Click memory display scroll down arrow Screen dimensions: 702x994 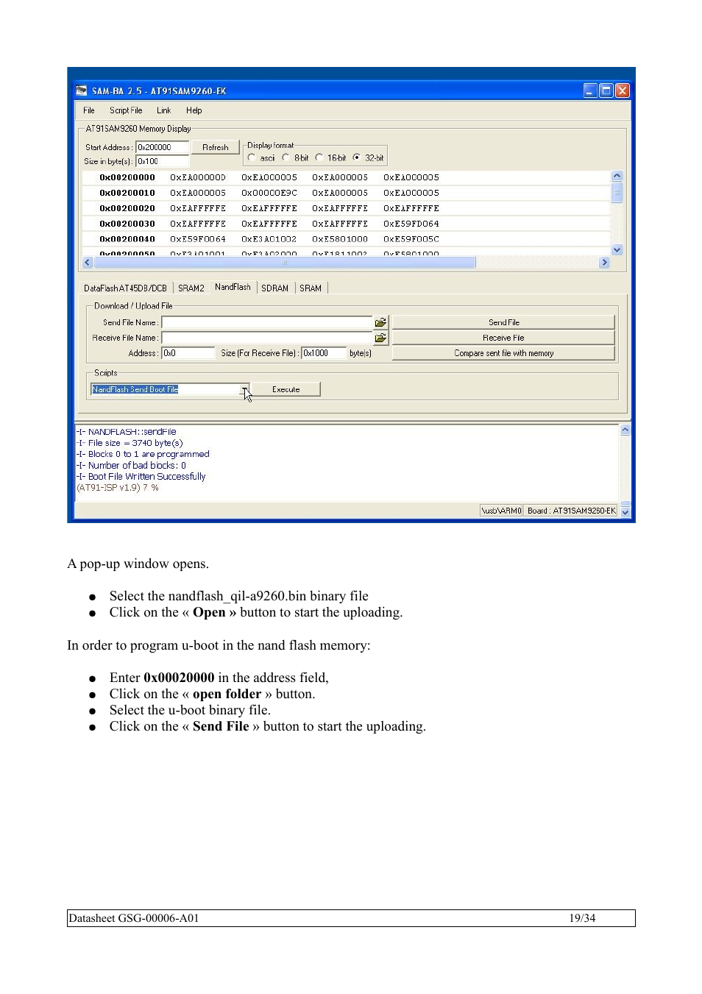tap(617, 249)
